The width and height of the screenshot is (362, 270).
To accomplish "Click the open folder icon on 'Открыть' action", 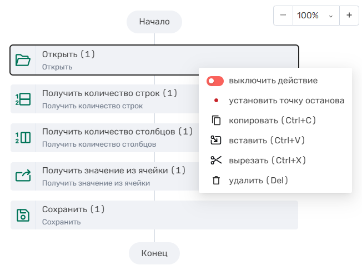I will (x=23, y=60).
